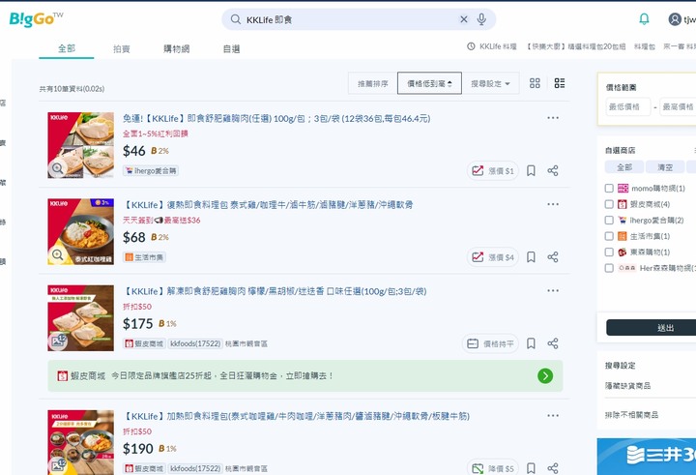Check the Her森森購物網 store filter
Image resolution: width=696 pixels, height=475 pixels.
coord(609,268)
